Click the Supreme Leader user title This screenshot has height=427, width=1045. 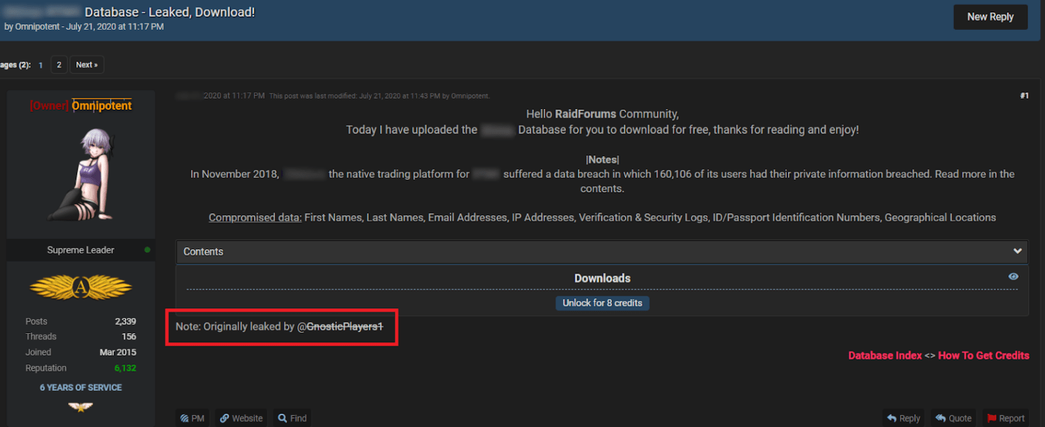pos(81,250)
